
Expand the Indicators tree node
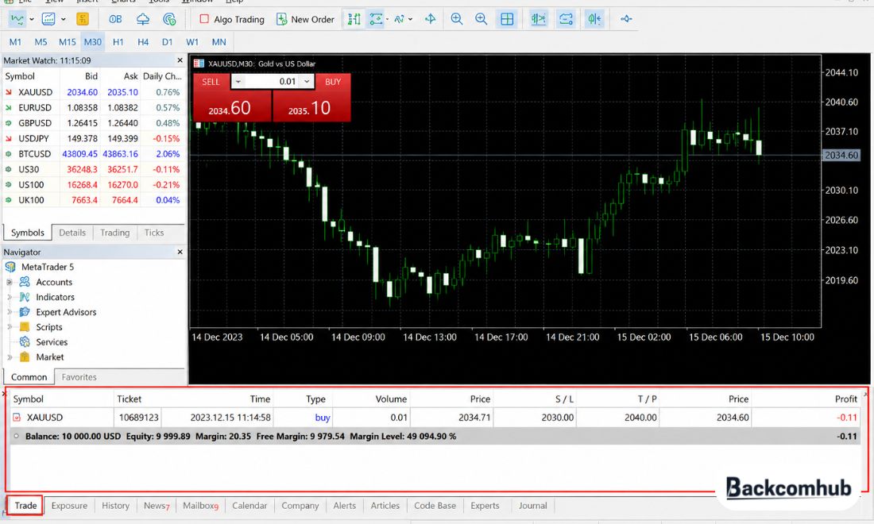pyautogui.click(x=9, y=298)
